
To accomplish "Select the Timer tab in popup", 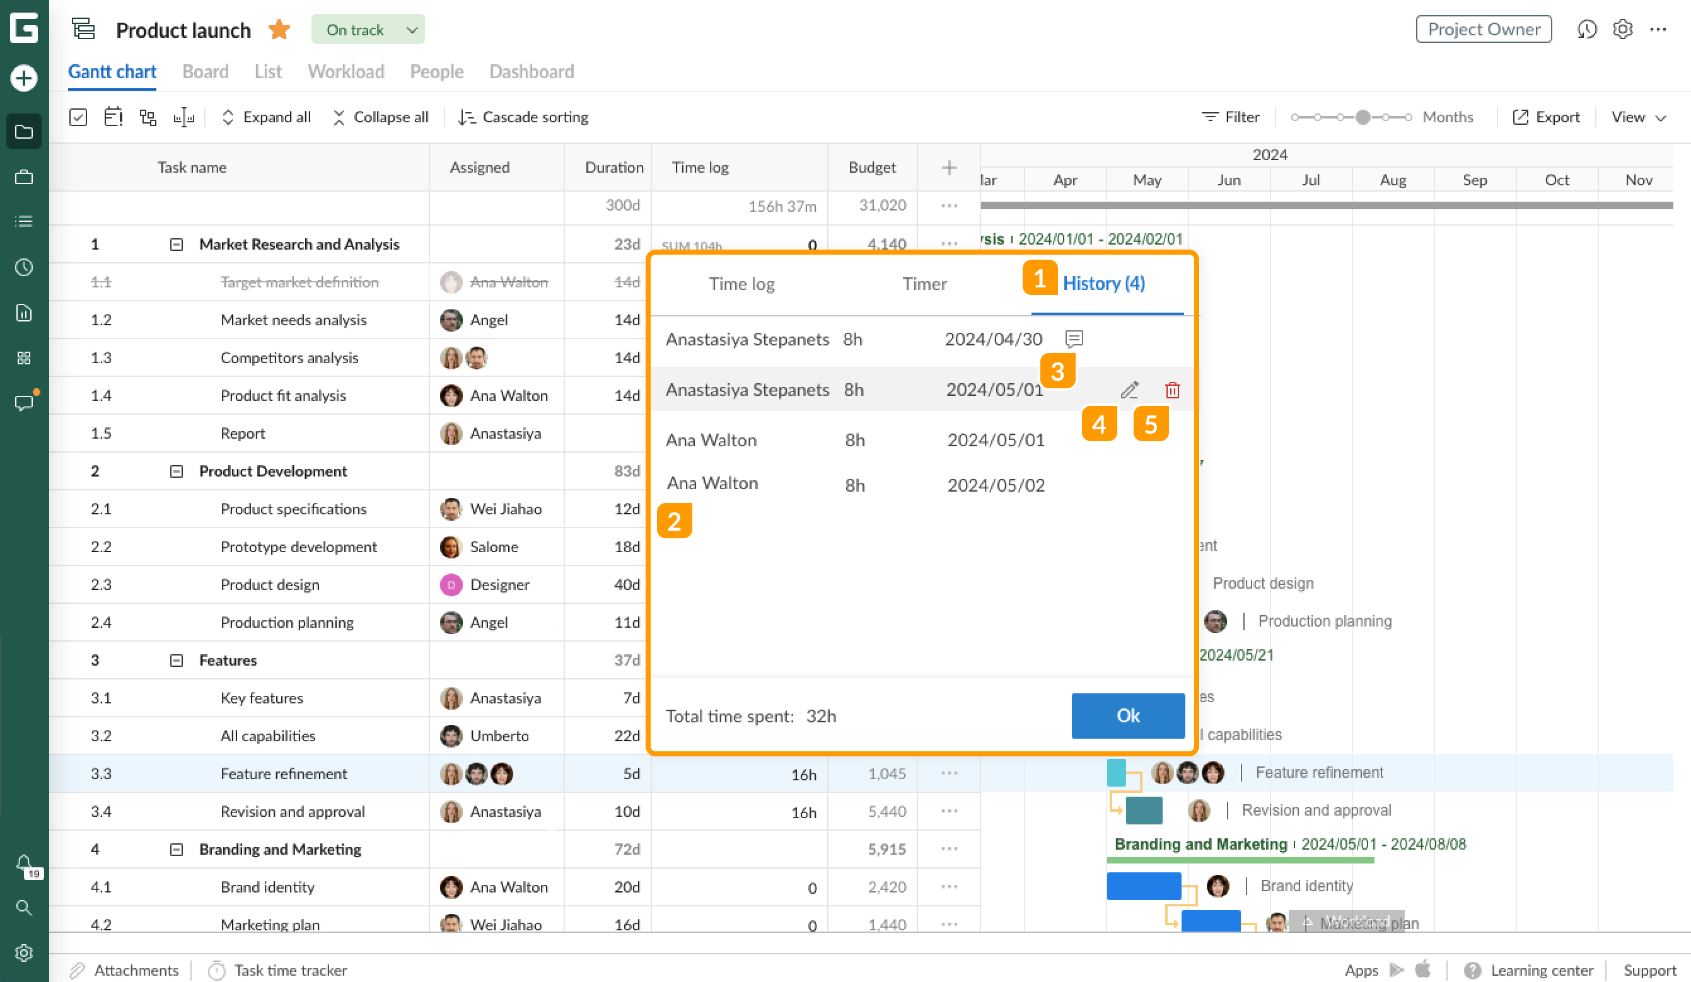I will 924,284.
